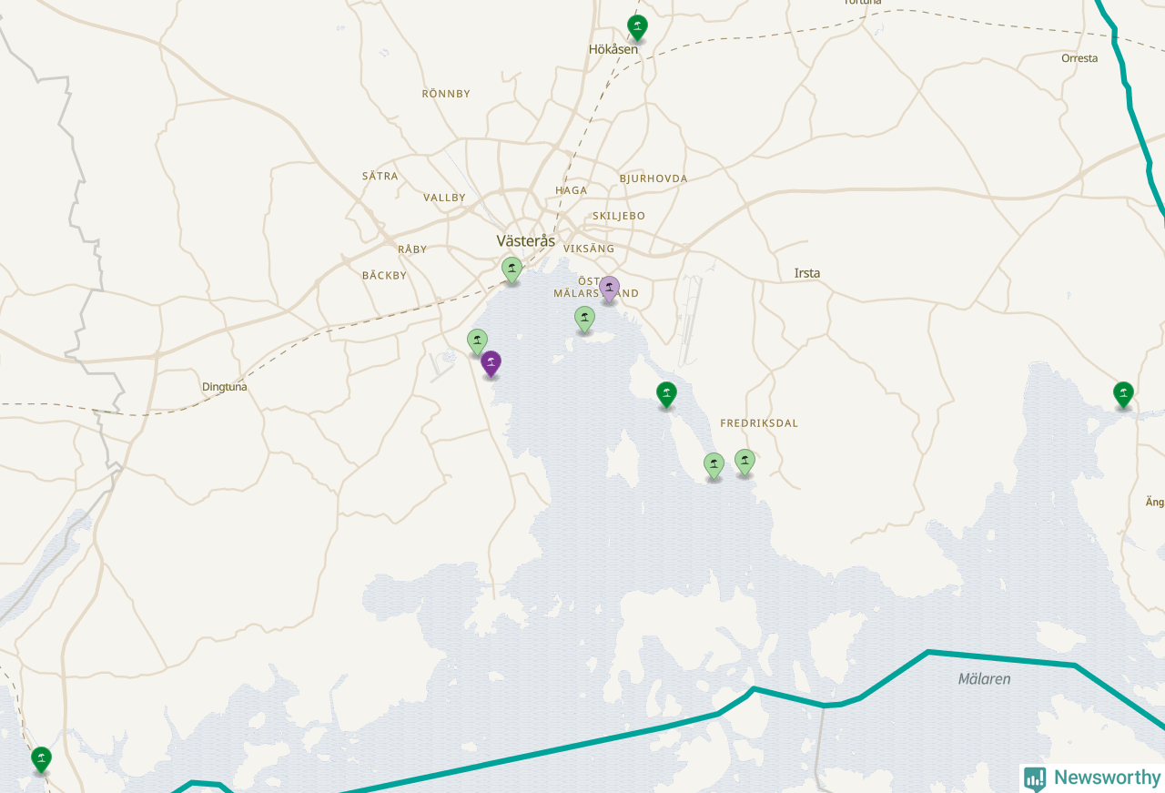Viewport: 1165px width, 793px height.
Task: Click the Dingtuna place label
Action: (224, 387)
